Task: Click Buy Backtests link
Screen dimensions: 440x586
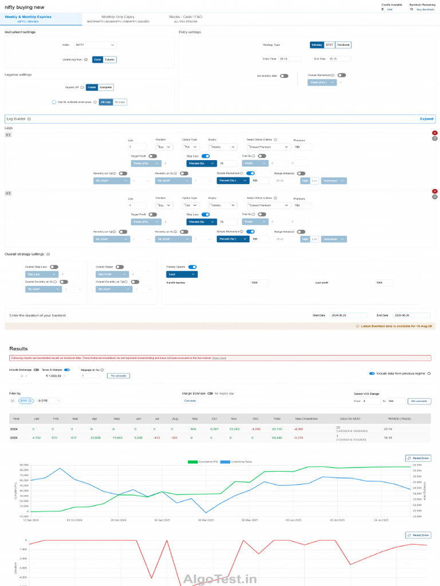Action: [426, 9]
